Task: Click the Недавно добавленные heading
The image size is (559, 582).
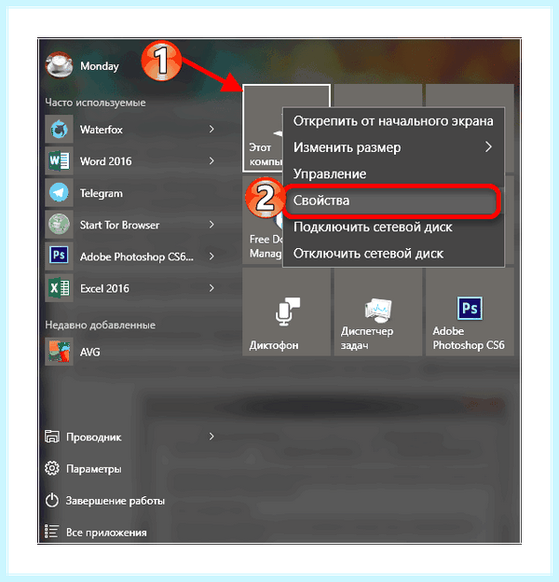Action: tap(100, 325)
